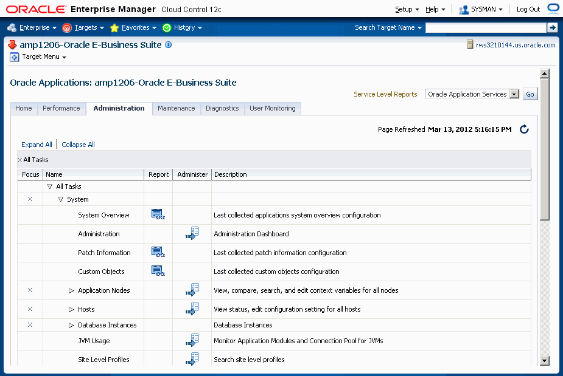Select the JVM Usage row name
Image resolution: width=563 pixels, height=376 pixels.
click(94, 341)
